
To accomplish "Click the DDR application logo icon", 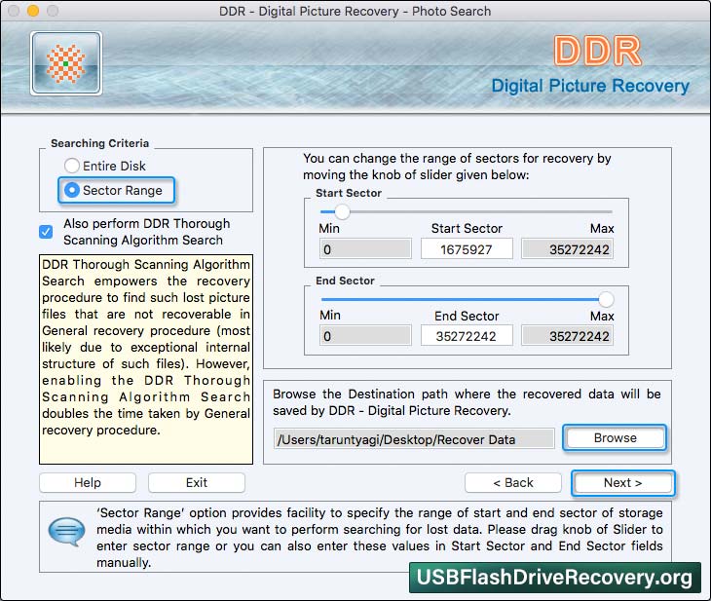I will coord(66,63).
